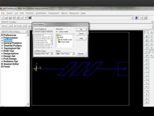Open the Report Generator toolbar icon
154x116 pixels.
point(22,18)
